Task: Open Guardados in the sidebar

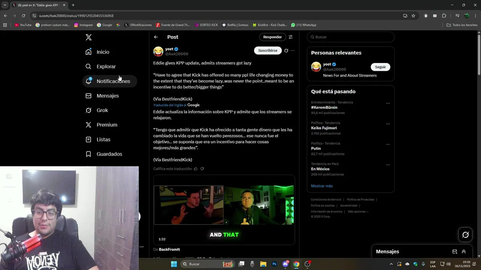Action: pos(104,154)
